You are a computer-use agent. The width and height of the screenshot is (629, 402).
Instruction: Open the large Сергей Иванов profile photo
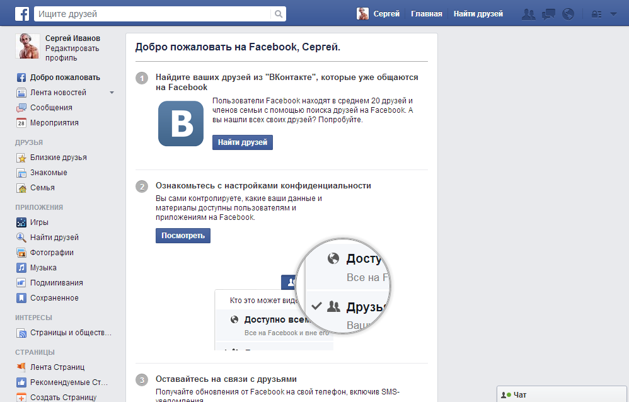tap(28, 46)
